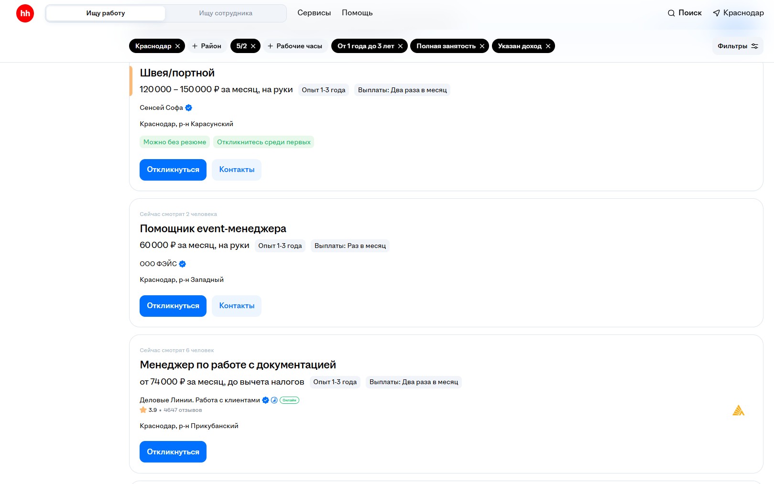Click the "Краснодар, р-н Западный" address text

click(182, 280)
